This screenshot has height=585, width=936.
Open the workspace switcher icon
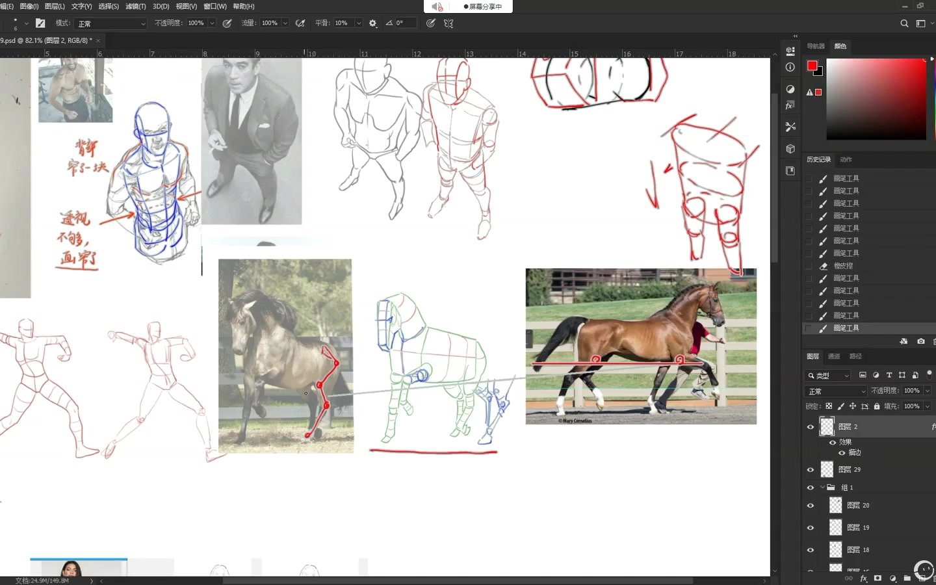[x=920, y=23]
